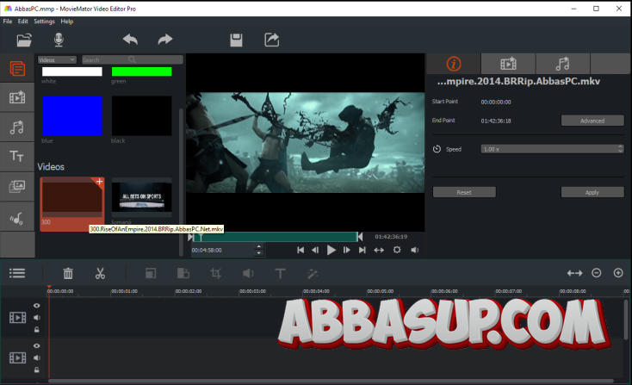Image resolution: width=632 pixels, height=385 pixels.
Task: Switch to the clip info properties tab
Action: 454,64
